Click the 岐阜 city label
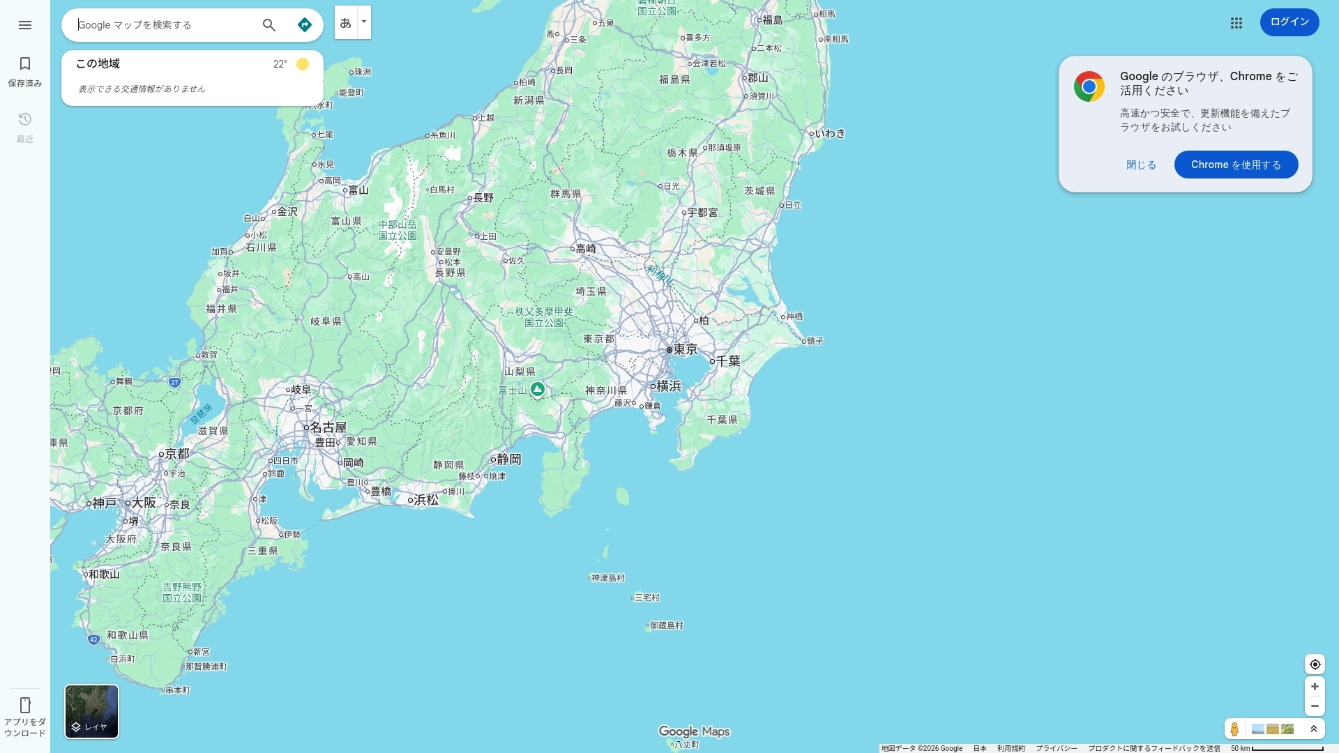1339x753 pixels. pyautogui.click(x=301, y=390)
